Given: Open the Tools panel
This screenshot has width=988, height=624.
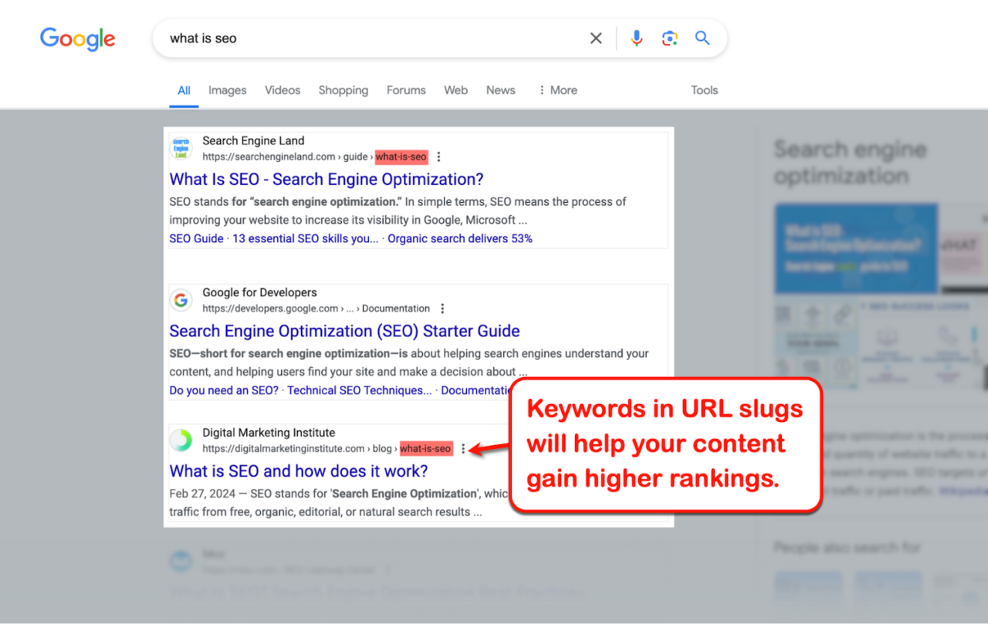Looking at the screenshot, I should coord(704,90).
